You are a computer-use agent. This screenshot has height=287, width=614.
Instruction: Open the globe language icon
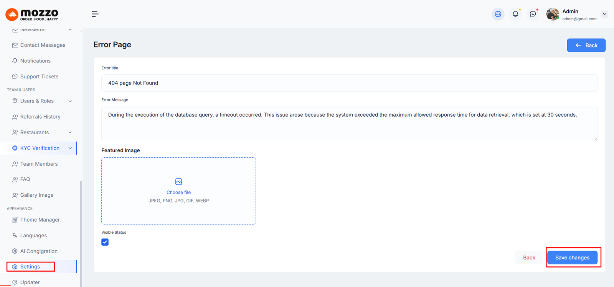498,14
